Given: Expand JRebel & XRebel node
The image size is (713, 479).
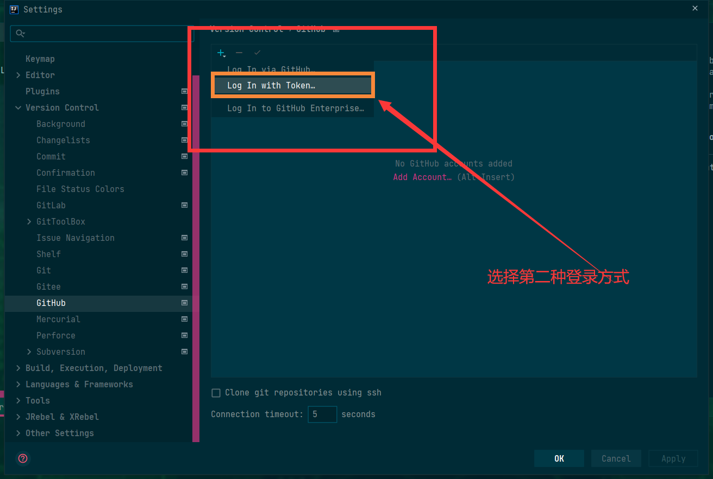Looking at the screenshot, I should (18, 417).
